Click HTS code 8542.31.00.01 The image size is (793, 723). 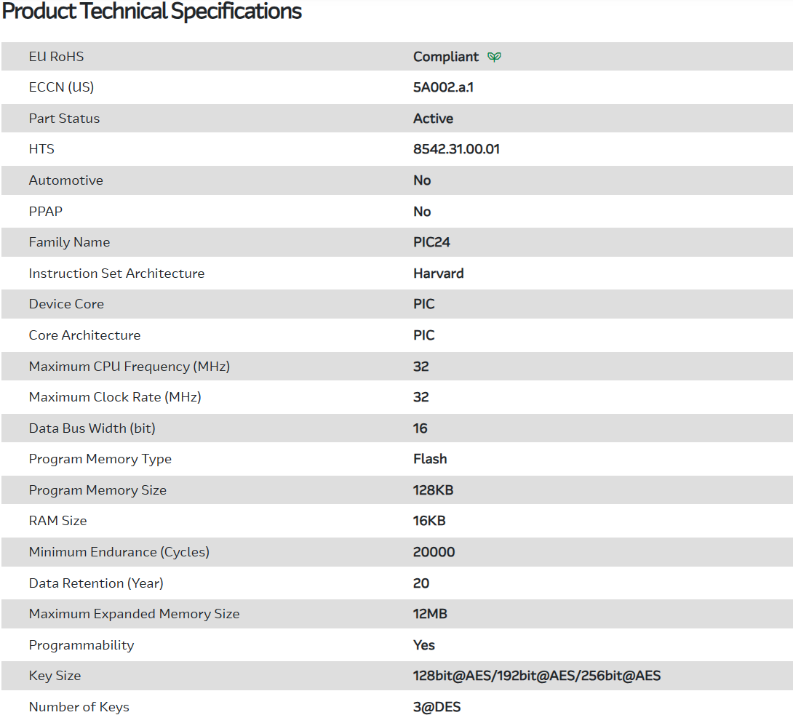456,149
